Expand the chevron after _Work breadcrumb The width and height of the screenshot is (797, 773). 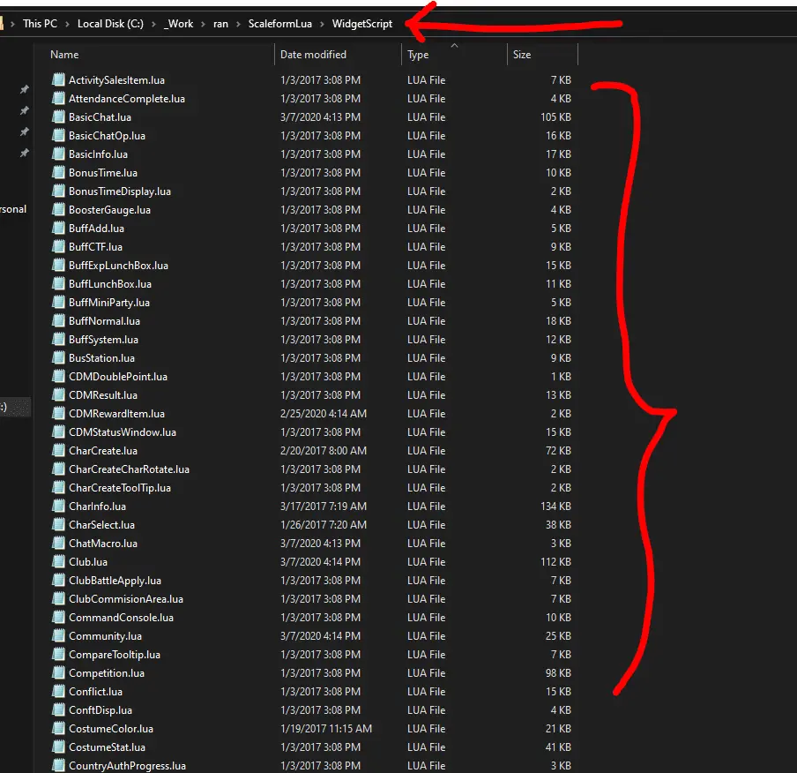204,24
